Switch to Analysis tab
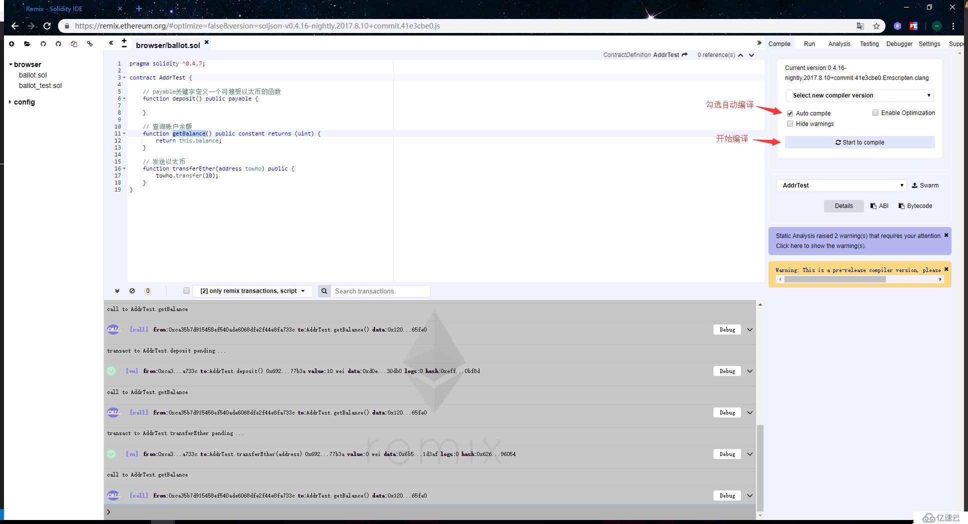 [839, 44]
